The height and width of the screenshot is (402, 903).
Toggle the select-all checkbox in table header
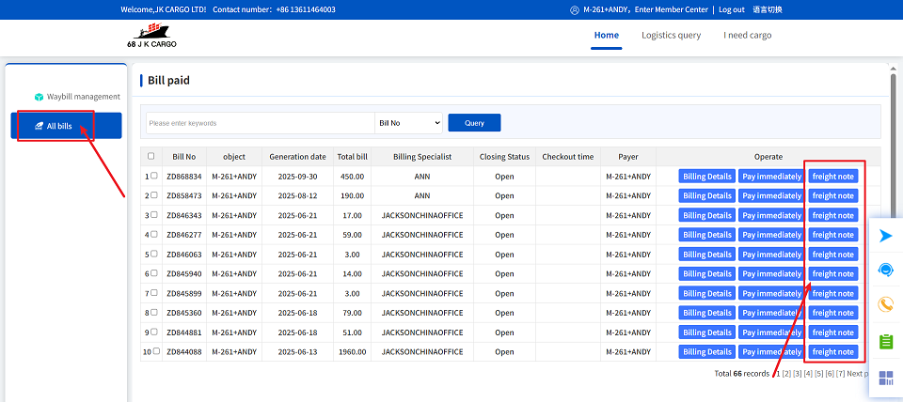click(150, 157)
